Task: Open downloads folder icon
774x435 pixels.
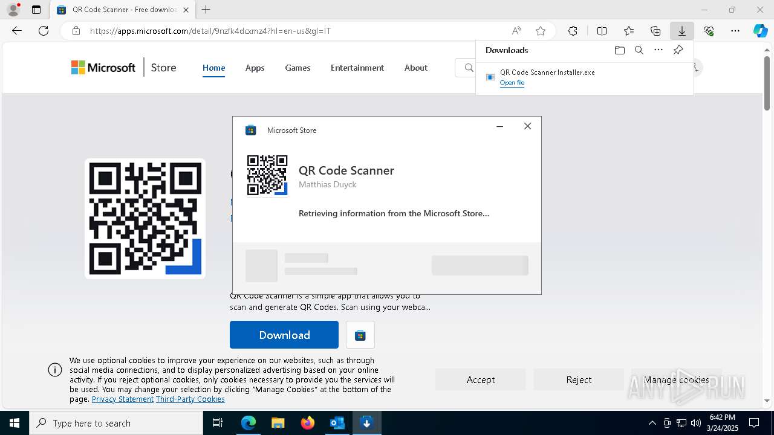Action: (620, 50)
